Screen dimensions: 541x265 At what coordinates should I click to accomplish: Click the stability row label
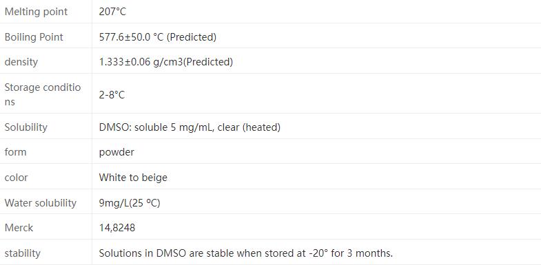pos(23,253)
